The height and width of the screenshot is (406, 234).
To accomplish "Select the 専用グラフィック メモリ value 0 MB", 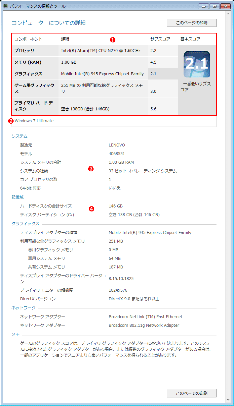I will (x=113, y=250).
